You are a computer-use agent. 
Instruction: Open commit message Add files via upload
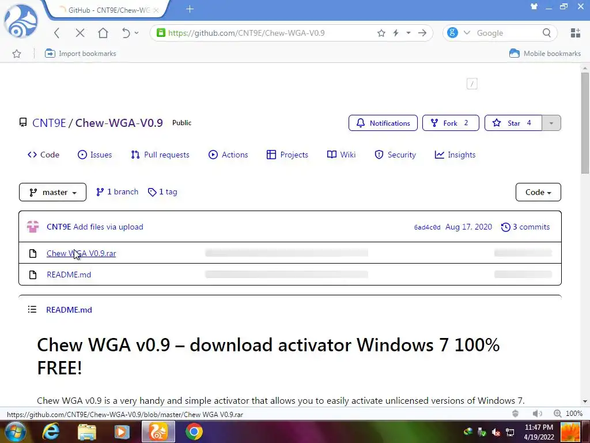tap(108, 227)
